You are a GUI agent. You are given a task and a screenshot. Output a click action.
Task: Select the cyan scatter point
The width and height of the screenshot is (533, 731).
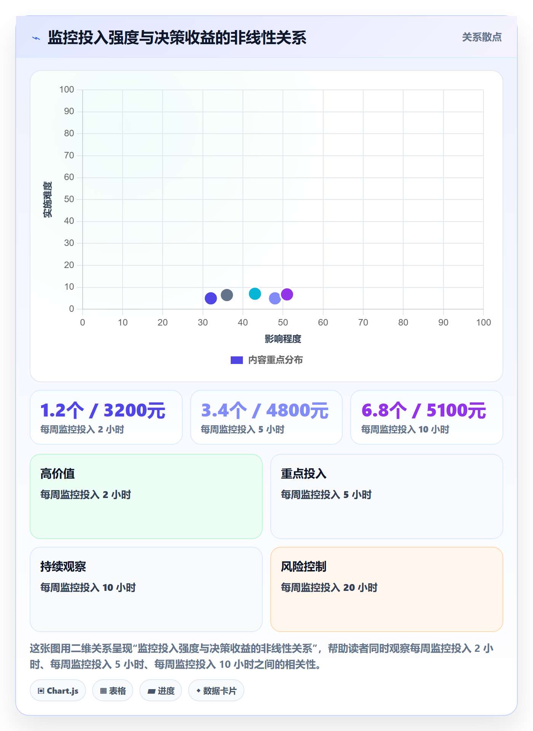tap(255, 294)
